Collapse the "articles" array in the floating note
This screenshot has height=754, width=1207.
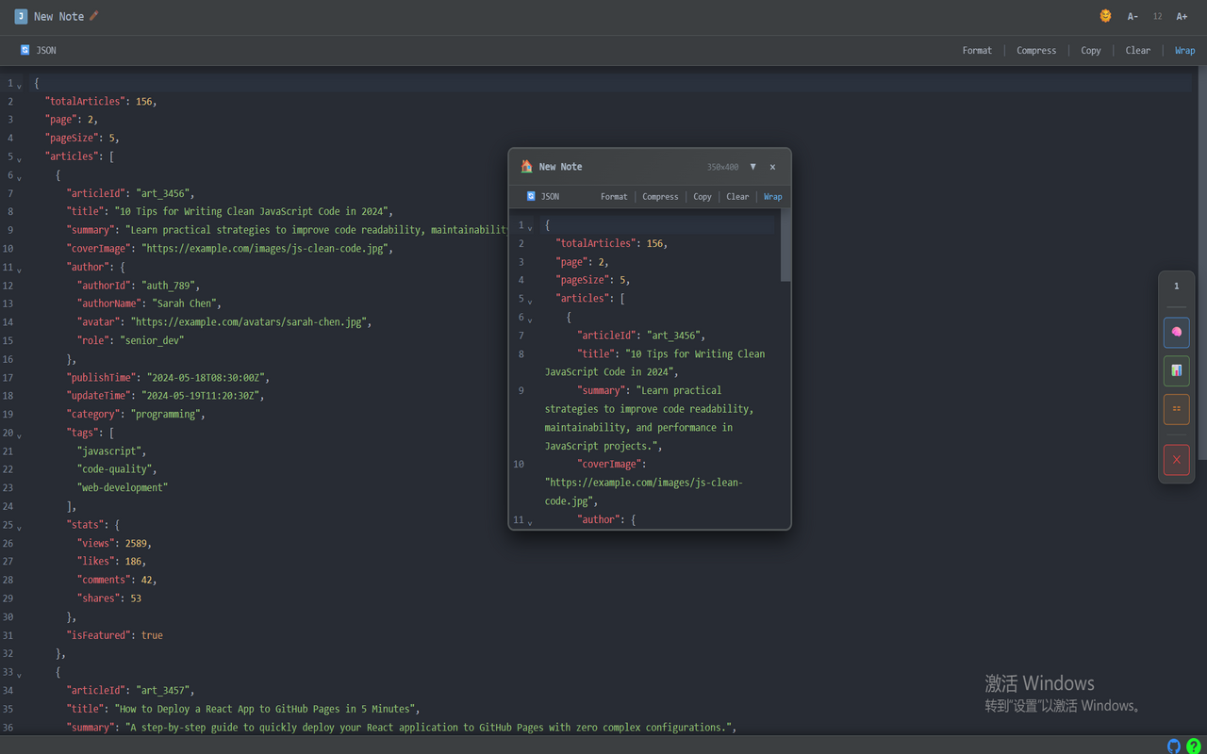pos(530,302)
